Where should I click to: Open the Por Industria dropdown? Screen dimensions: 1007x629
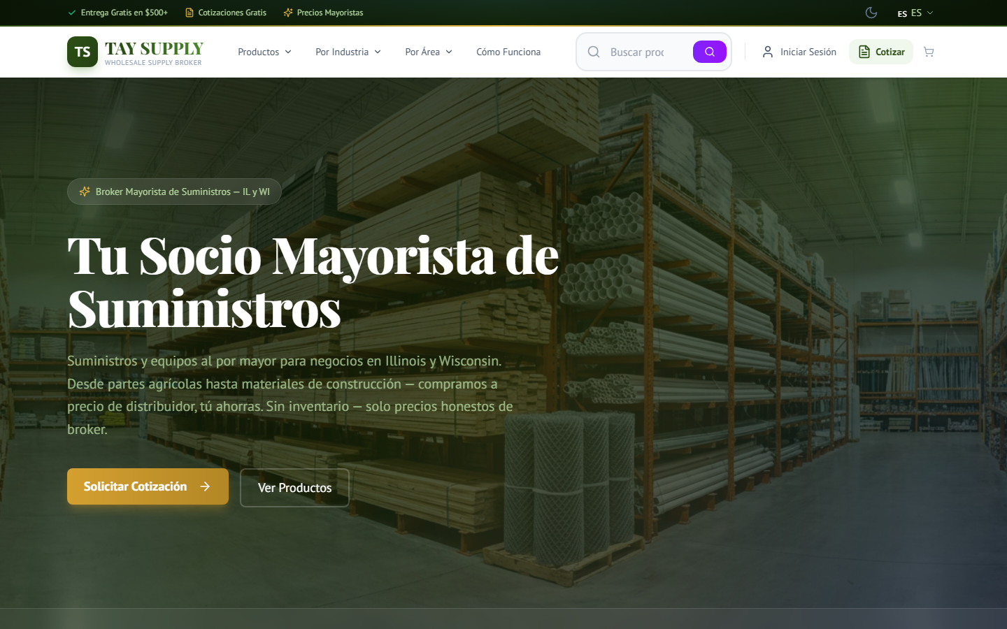[x=348, y=51]
